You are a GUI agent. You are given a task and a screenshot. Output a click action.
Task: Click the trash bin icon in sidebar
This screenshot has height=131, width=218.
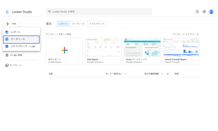[x=7, y=55]
